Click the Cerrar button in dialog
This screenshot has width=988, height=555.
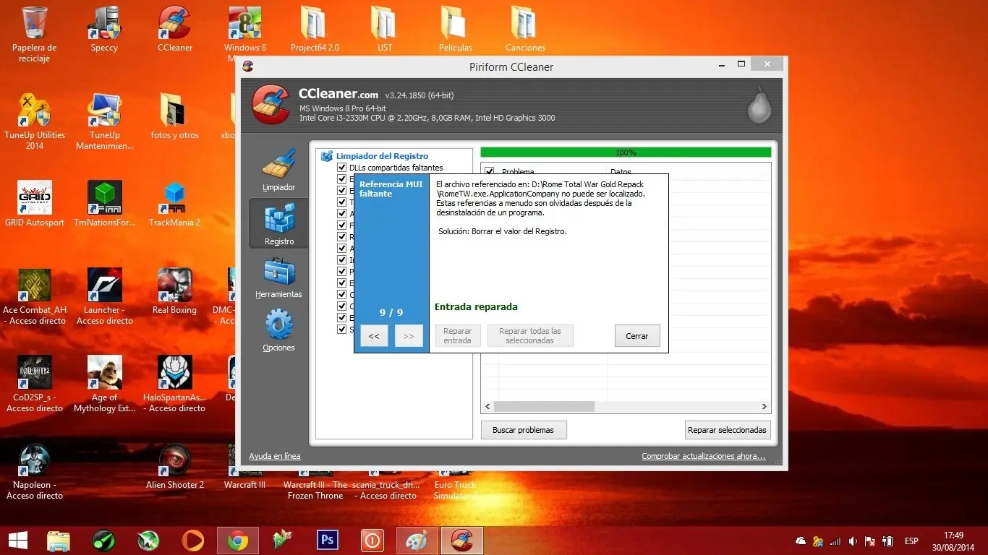click(637, 336)
